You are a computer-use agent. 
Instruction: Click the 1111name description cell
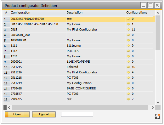[96, 46]
